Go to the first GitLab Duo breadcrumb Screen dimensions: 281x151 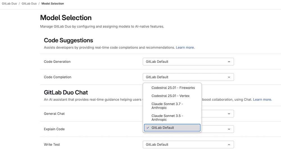9,4
